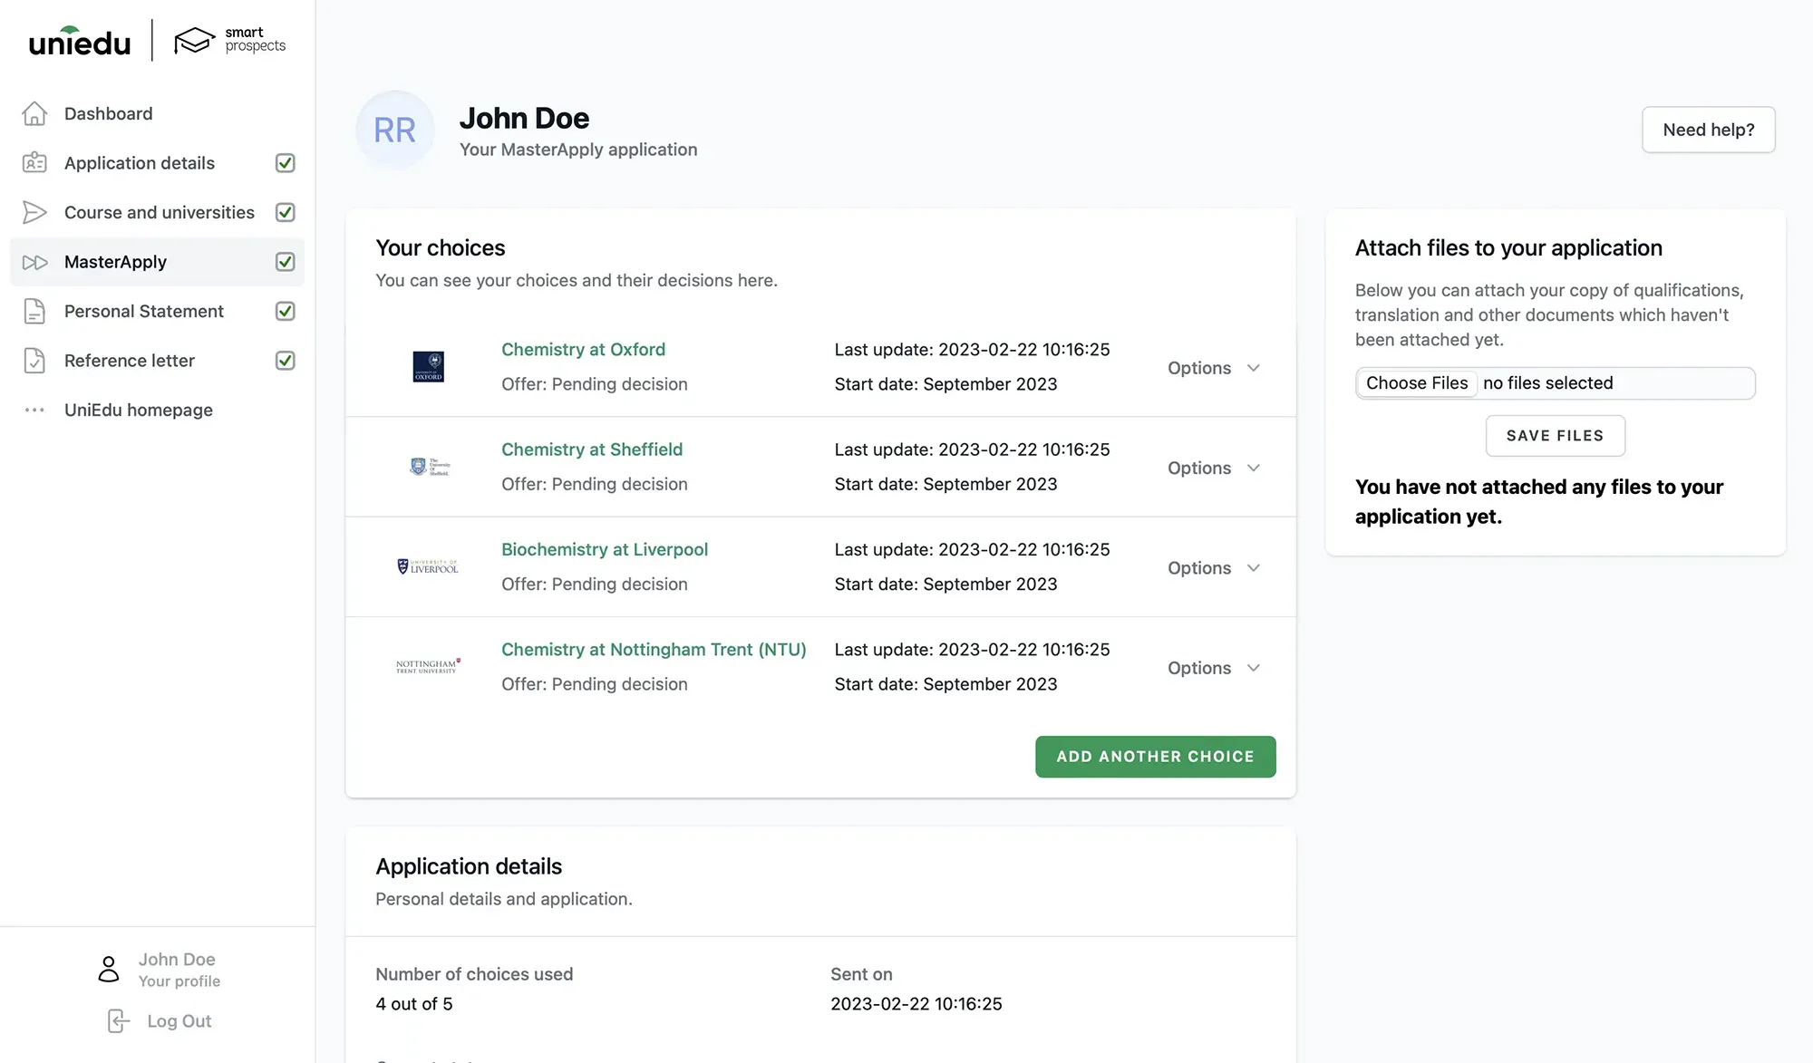Image resolution: width=1813 pixels, height=1063 pixels.
Task: Click Log Out text
Action: (179, 1021)
